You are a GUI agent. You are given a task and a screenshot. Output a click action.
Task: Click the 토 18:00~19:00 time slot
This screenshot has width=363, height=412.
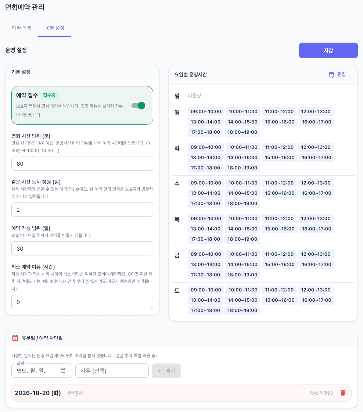[242, 310]
